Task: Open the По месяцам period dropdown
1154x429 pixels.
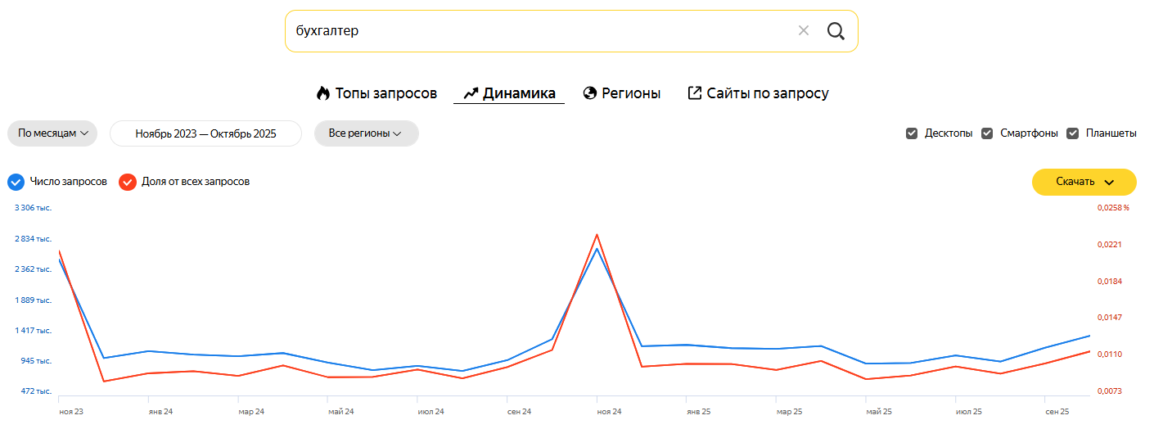Action: (52, 133)
